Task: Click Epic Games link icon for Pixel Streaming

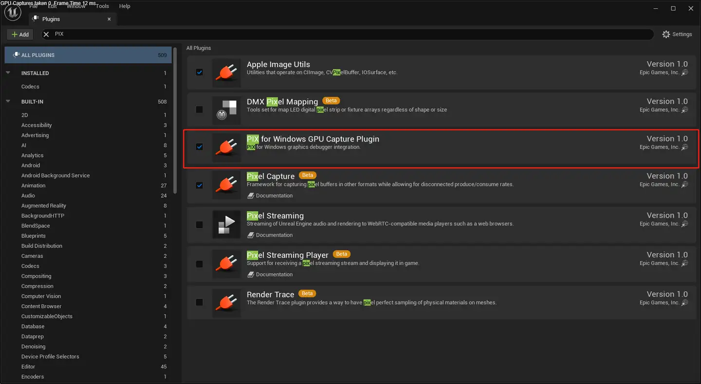Action: [685, 224]
